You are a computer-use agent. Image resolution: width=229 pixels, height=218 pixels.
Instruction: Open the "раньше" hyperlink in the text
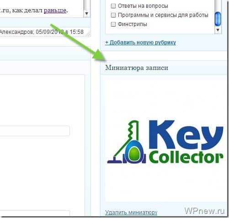[x=55, y=11]
